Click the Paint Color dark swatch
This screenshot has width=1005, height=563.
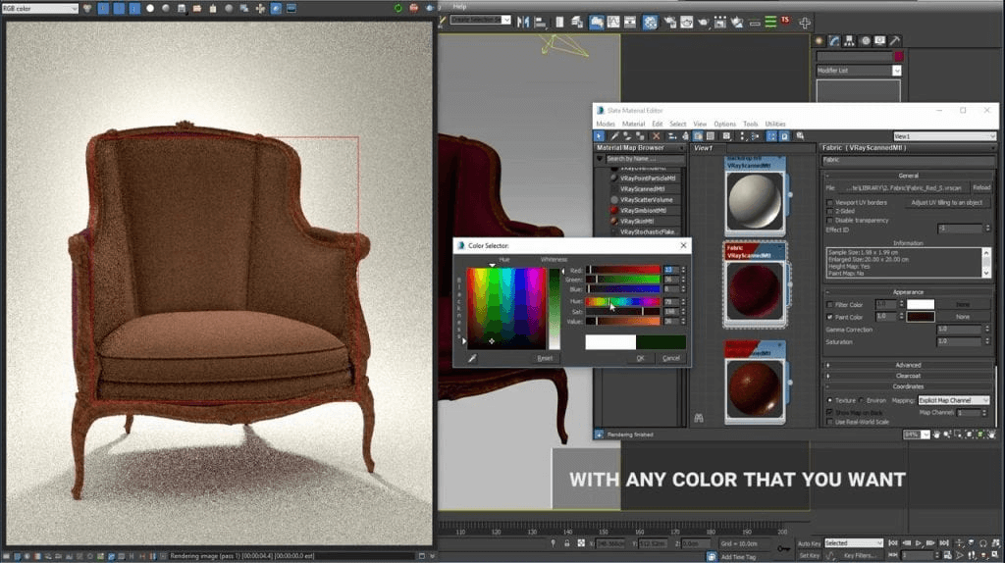(x=921, y=317)
